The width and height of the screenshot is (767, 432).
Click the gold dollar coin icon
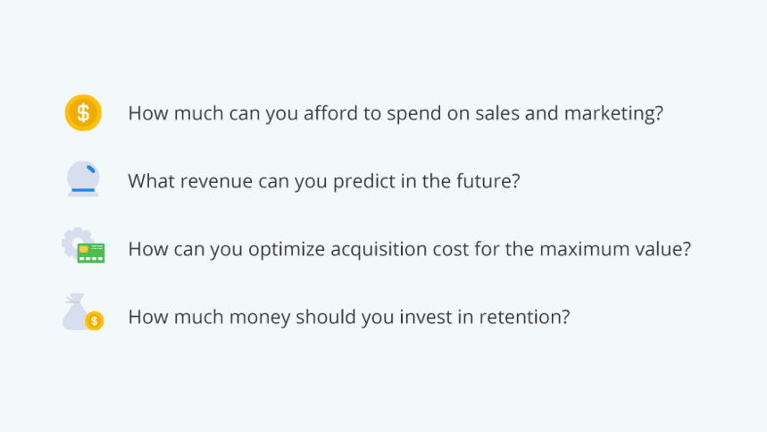(83, 113)
